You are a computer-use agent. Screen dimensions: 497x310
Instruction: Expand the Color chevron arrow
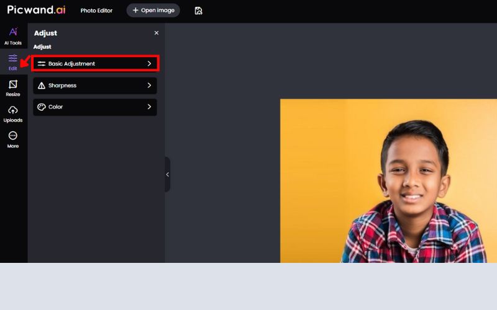149,107
